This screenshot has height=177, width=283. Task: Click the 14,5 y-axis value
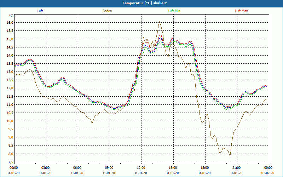point(10,47)
